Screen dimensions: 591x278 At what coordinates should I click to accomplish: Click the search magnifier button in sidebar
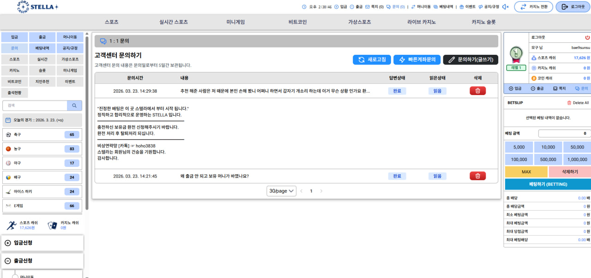(74, 106)
